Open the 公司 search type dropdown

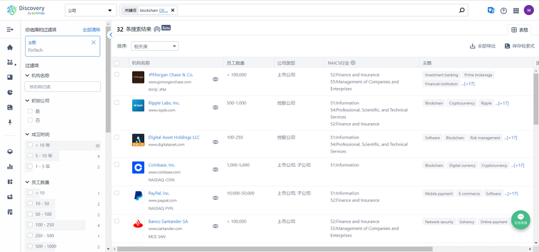(91, 11)
